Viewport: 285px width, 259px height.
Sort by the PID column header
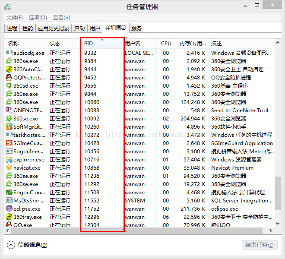point(101,44)
